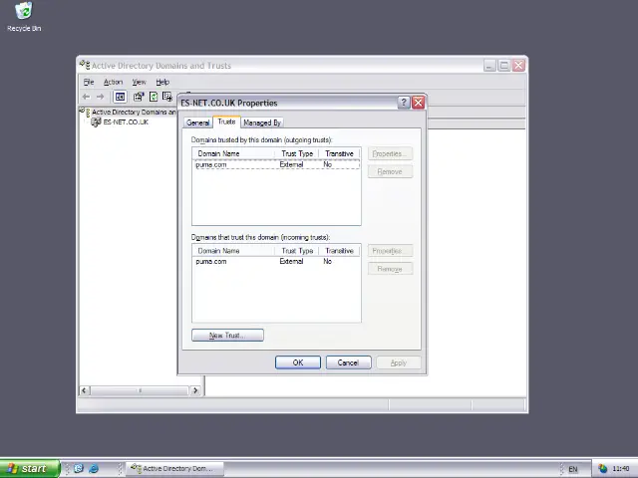Select the Trusts tab
The image size is (638, 478).
coord(226,121)
